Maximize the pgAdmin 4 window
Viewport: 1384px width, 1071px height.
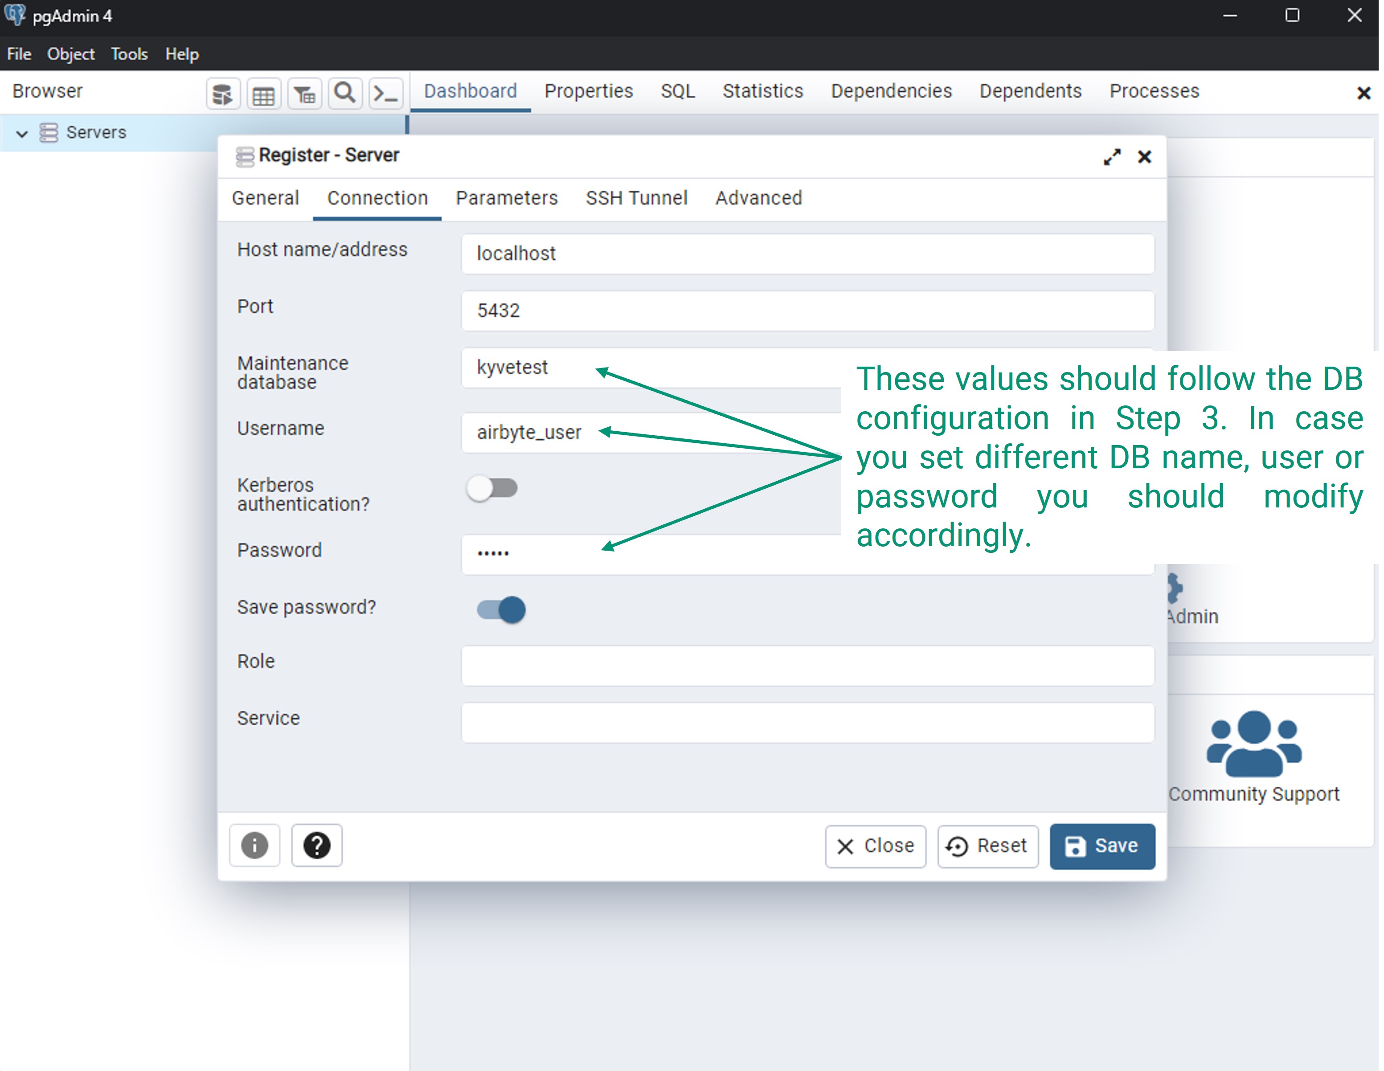tap(1291, 15)
